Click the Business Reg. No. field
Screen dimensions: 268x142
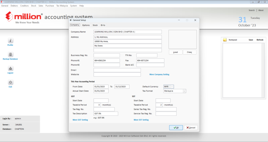(x=107, y=55)
